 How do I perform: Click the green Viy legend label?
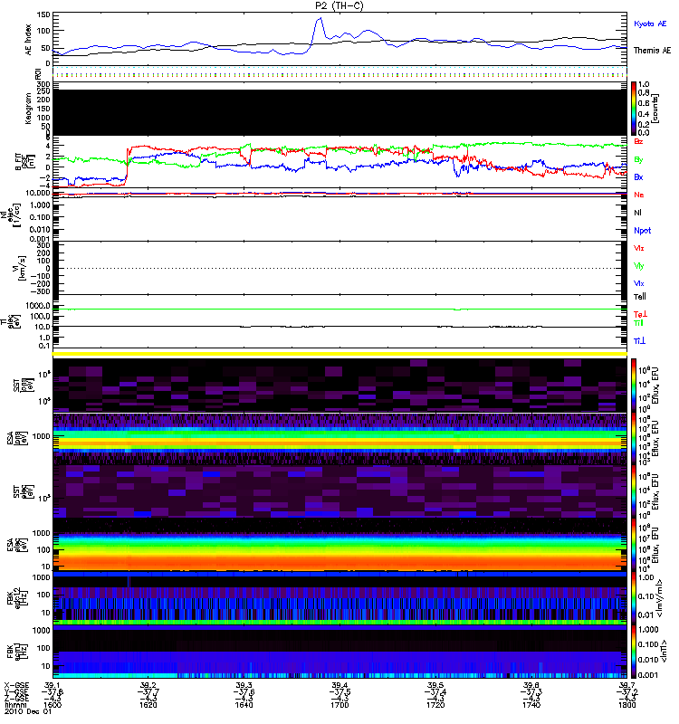tap(639, 266)
